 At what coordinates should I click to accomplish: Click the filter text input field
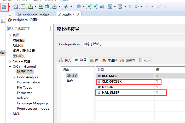[29, 28]
